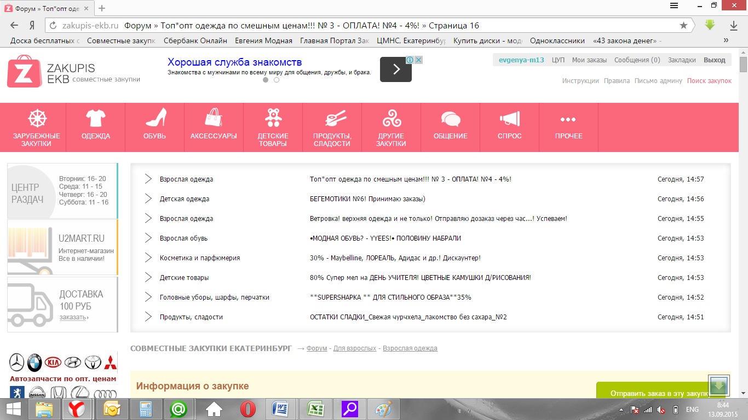Screen dimensions: 748x420
Task: Expand the БЕГЕМОТИКИ №6 row chevron
Action: pos(148,199)
